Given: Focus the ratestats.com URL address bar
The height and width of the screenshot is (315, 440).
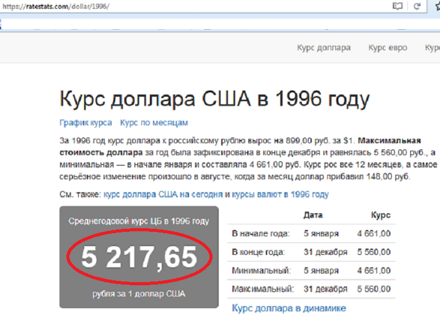Looking at the screenshot, I should coord(186,6).
